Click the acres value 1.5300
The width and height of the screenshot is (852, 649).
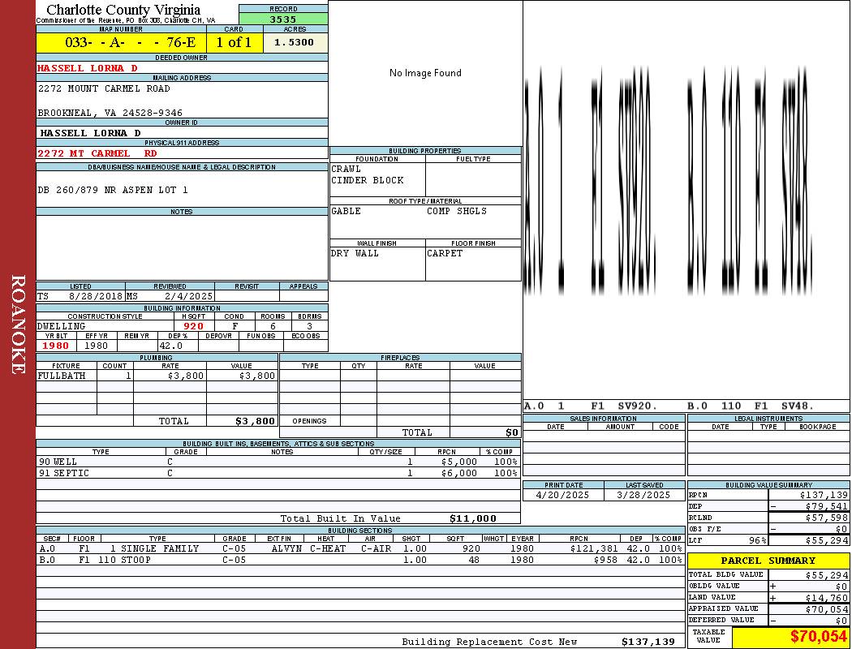(x=294, y=42)
